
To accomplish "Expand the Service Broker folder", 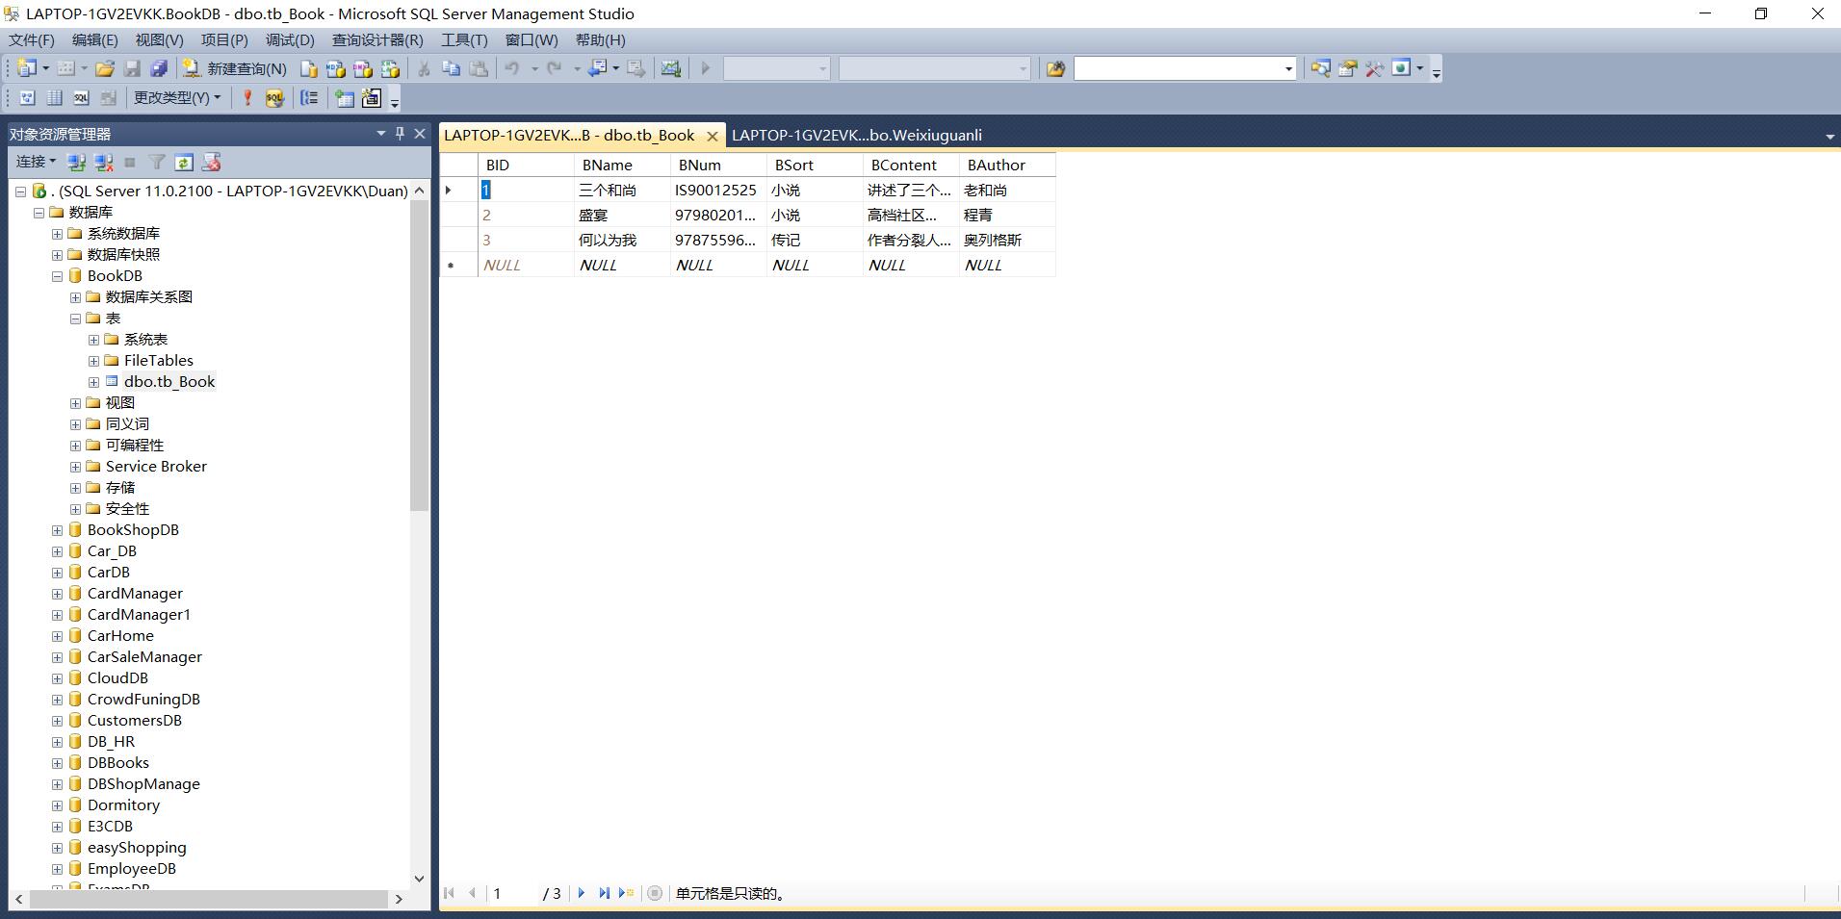I will tap(75, 467).
